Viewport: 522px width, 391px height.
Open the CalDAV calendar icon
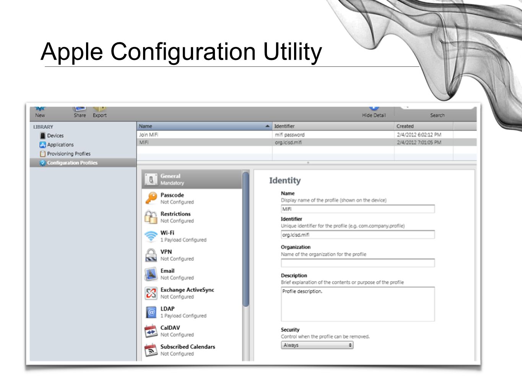click(151, 331)
